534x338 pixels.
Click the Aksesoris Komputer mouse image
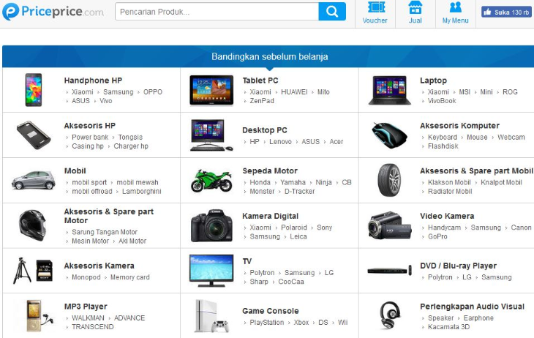pyautogui.click(x=390, y=135)
